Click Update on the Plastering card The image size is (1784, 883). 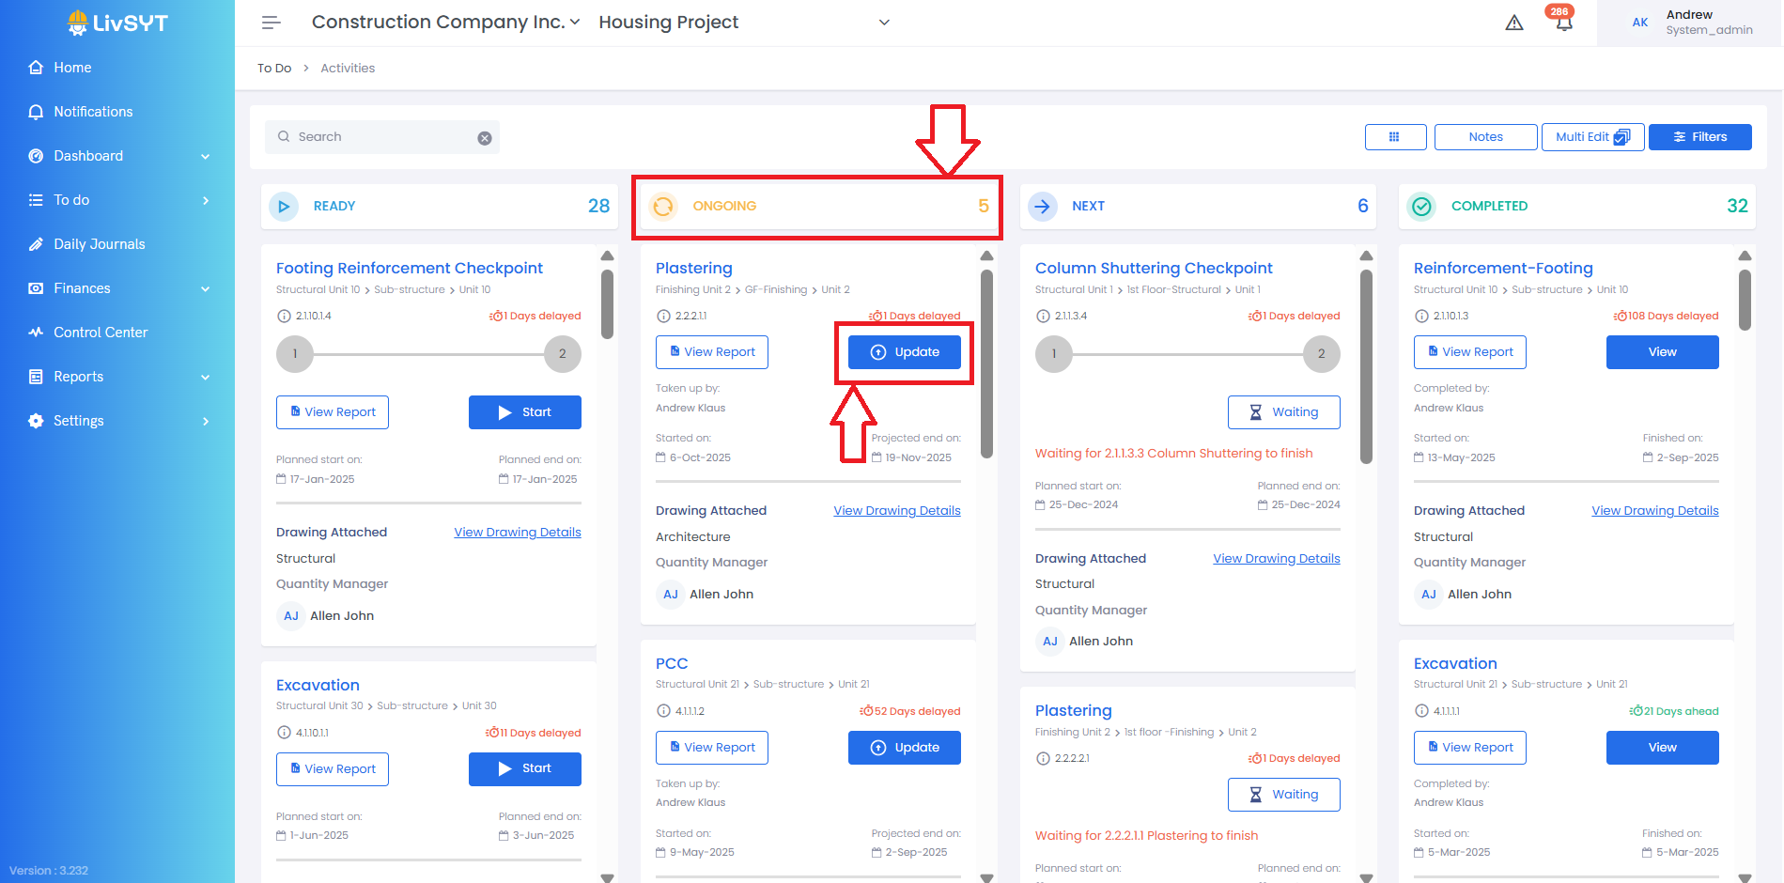tap(904, 352)
